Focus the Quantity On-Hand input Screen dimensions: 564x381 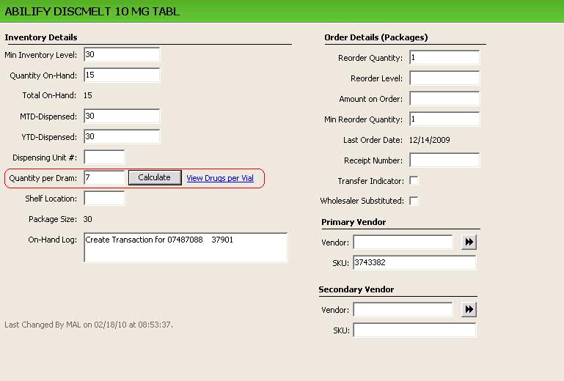coord(122,75)
